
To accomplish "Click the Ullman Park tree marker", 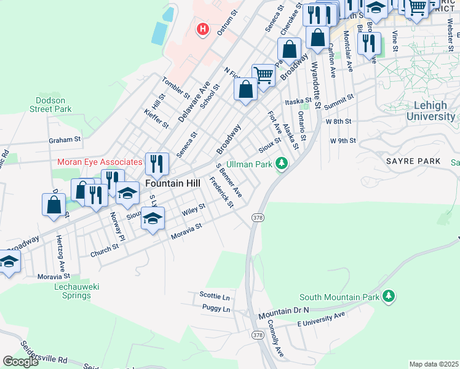I will [282, 164].
